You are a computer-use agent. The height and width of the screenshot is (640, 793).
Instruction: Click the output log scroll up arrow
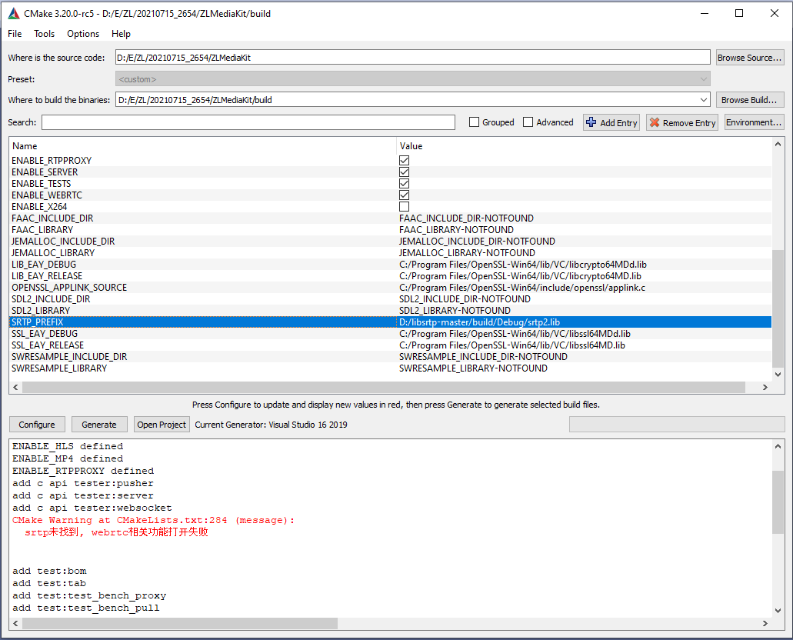[x=778, y=446]
